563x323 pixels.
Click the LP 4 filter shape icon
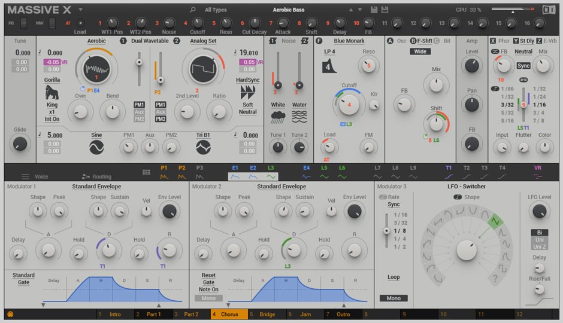pos(329,65)
